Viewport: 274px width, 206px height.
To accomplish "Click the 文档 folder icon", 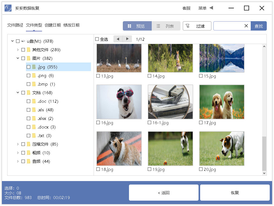I will [28, 93].
